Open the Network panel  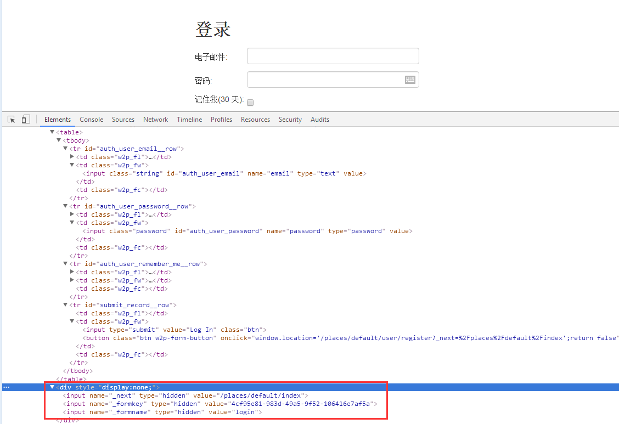tap(155, 119)
